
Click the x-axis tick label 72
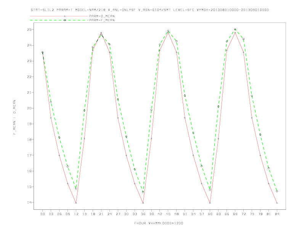tap(244, 214)
